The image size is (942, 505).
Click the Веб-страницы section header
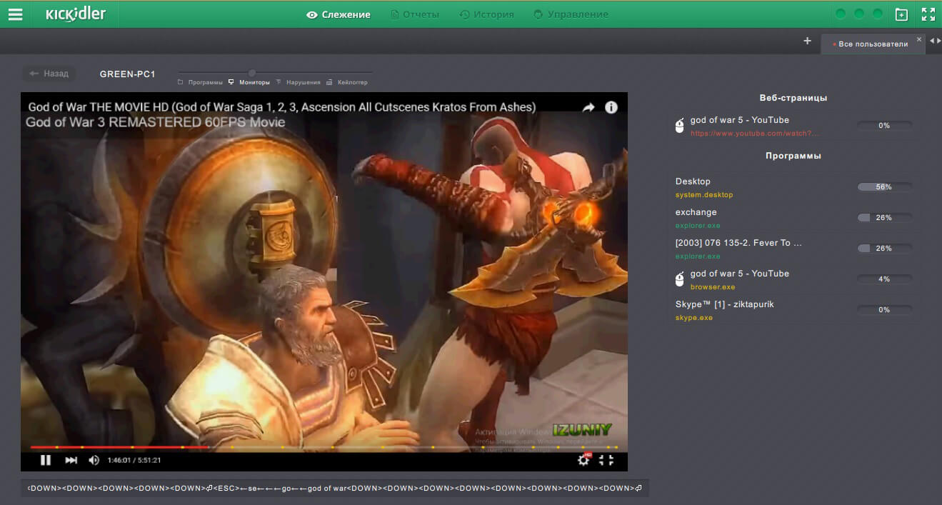click(x=793, y=98)
